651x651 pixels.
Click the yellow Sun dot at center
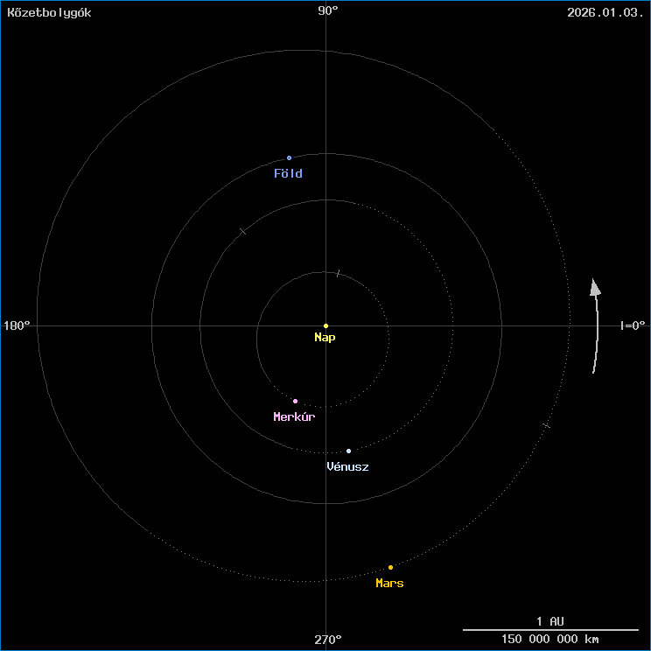point(325,325)
